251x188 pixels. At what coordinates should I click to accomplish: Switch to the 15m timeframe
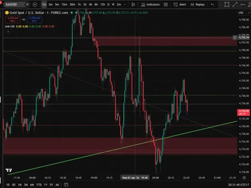(64, 4)
